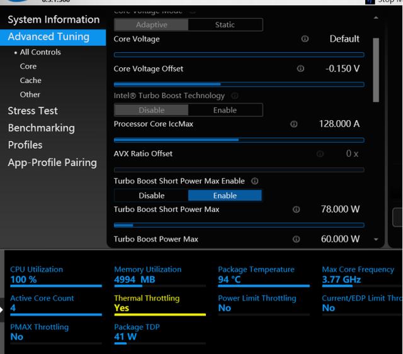Click the settings panel scroll down arrow
Image resolution: width=403 pixels, height=354 pixels.
pos(376,240)
